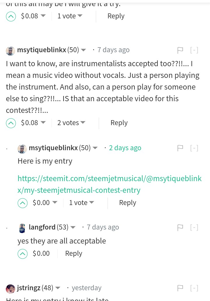Image resolution: width=210 pixels, height=301 pixels.
Task: Open jstringz's profile avatar
Action: [10, 288]
